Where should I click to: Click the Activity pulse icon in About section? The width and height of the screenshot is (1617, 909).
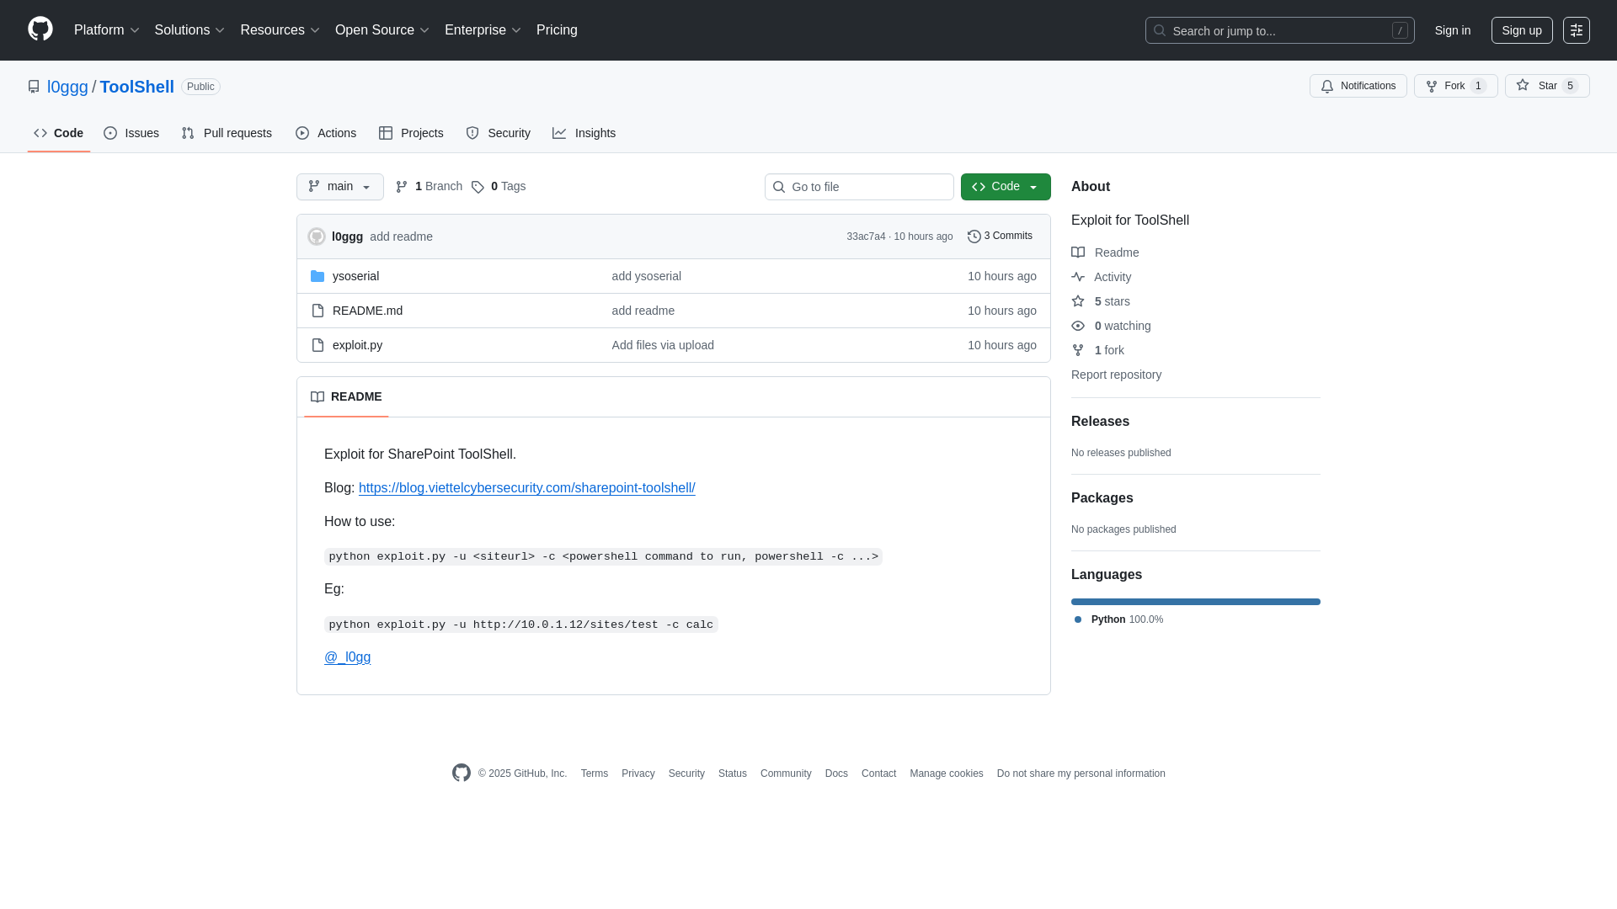pyautogui.click(x=1079, y=277)
